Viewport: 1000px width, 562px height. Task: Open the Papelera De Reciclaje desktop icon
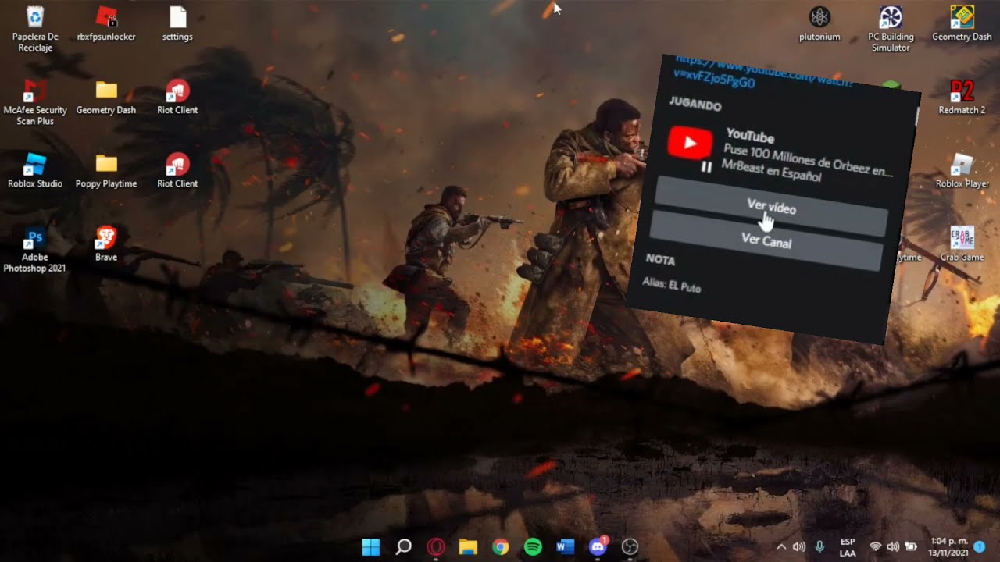[35, 28]
